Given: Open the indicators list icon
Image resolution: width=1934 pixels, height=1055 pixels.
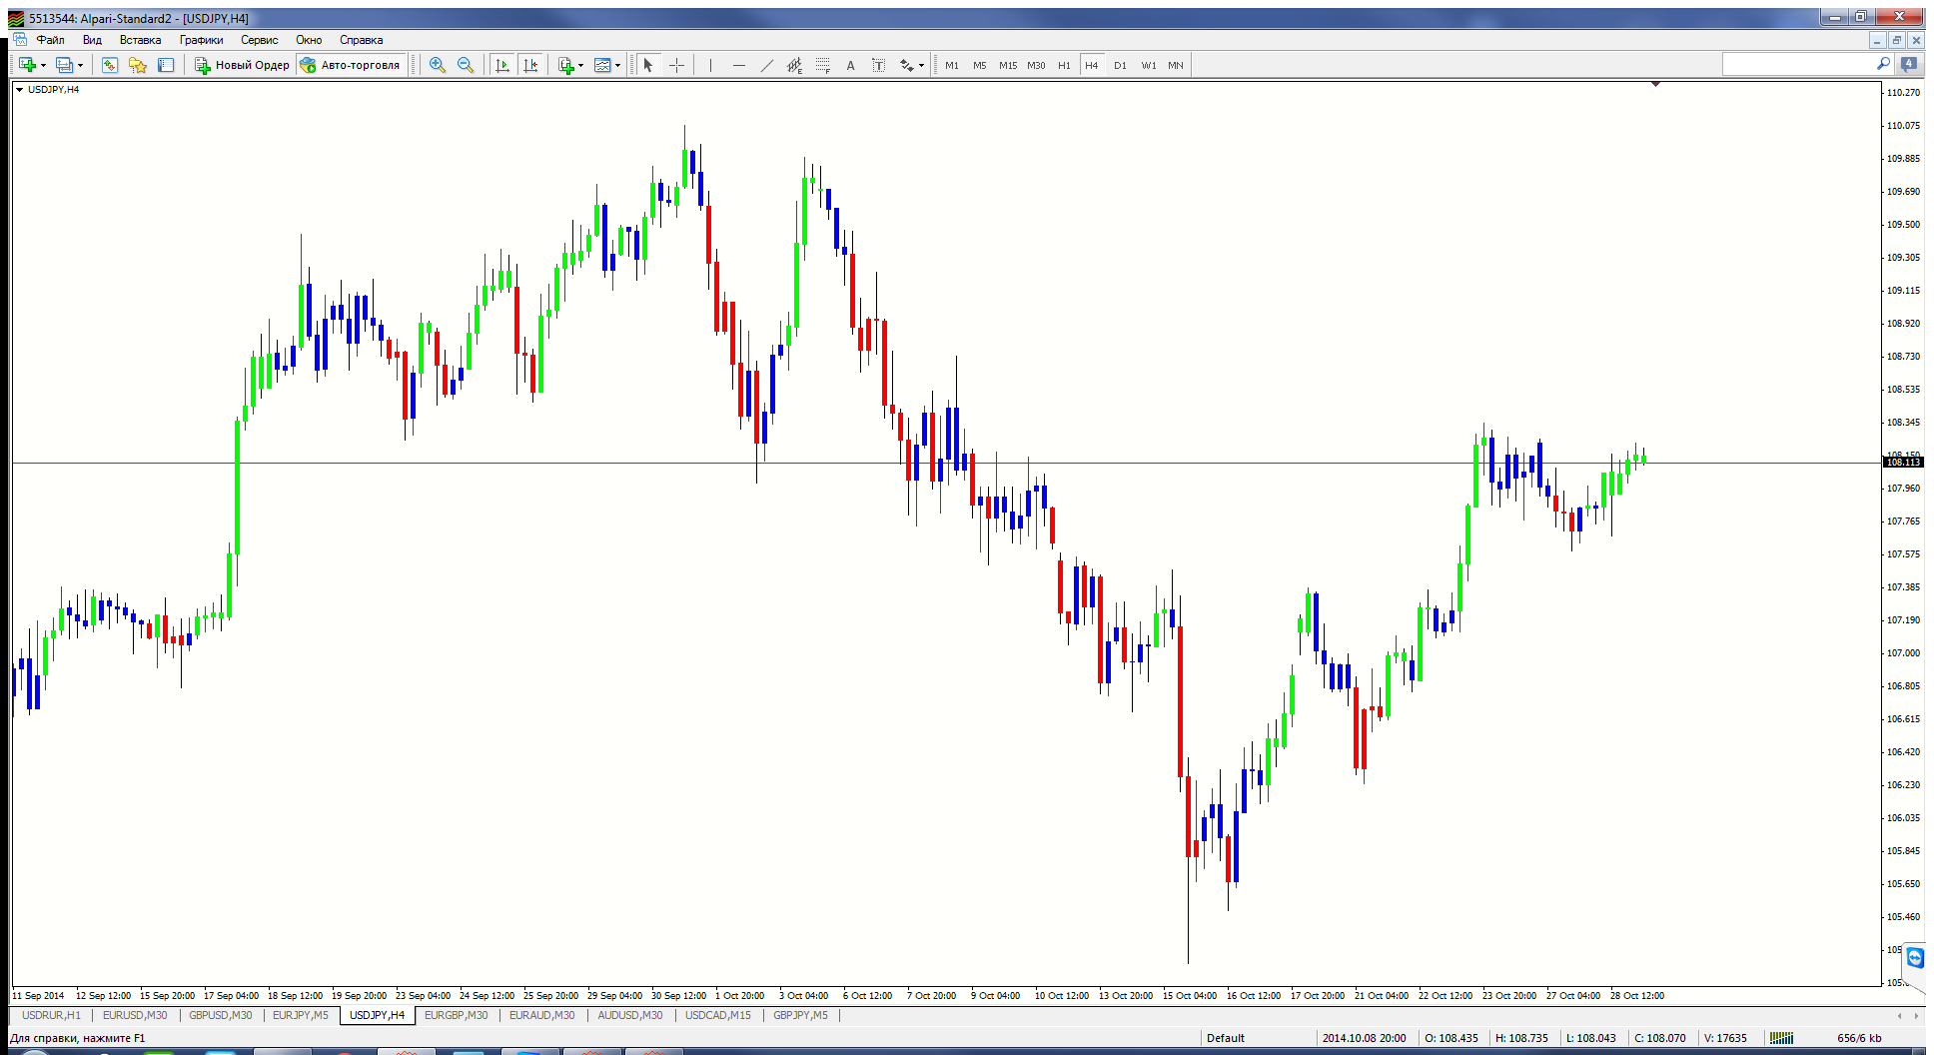Looking at the screenshot, I should click(x=566, y=65).
